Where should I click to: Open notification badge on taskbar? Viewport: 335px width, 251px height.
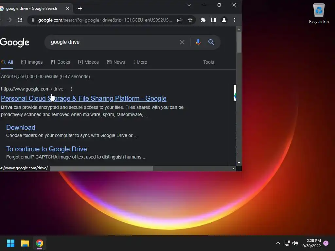(326, 243)
